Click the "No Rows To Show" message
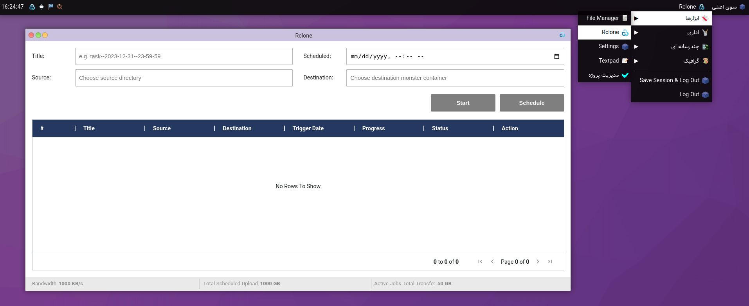The height and width of the screenshot is (306, 749). tap(298, 186)
